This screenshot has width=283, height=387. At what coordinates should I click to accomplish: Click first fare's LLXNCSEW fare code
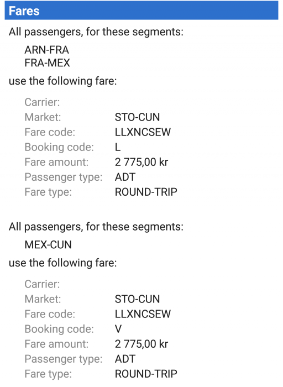(x=143, y=132)
